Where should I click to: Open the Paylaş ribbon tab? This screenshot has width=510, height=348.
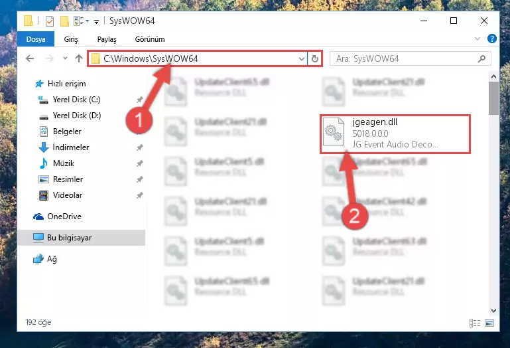[107, 39]
